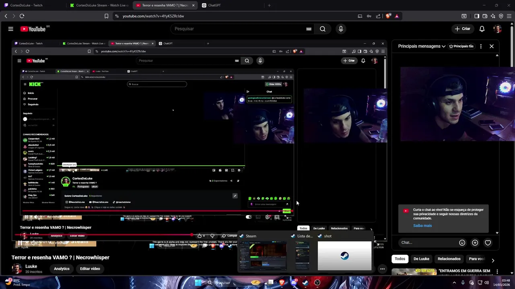Bookmark this page with the bookmark icon
The height and width of the screenshot is (289, 515).
coord(106,16)
